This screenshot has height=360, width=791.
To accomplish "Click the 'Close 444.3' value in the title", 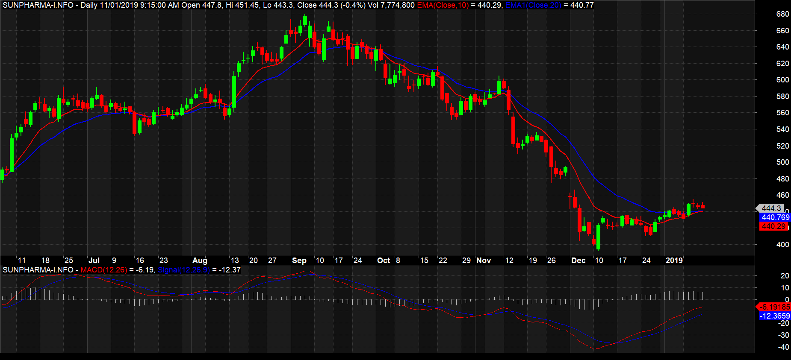I will click(318, 5).
